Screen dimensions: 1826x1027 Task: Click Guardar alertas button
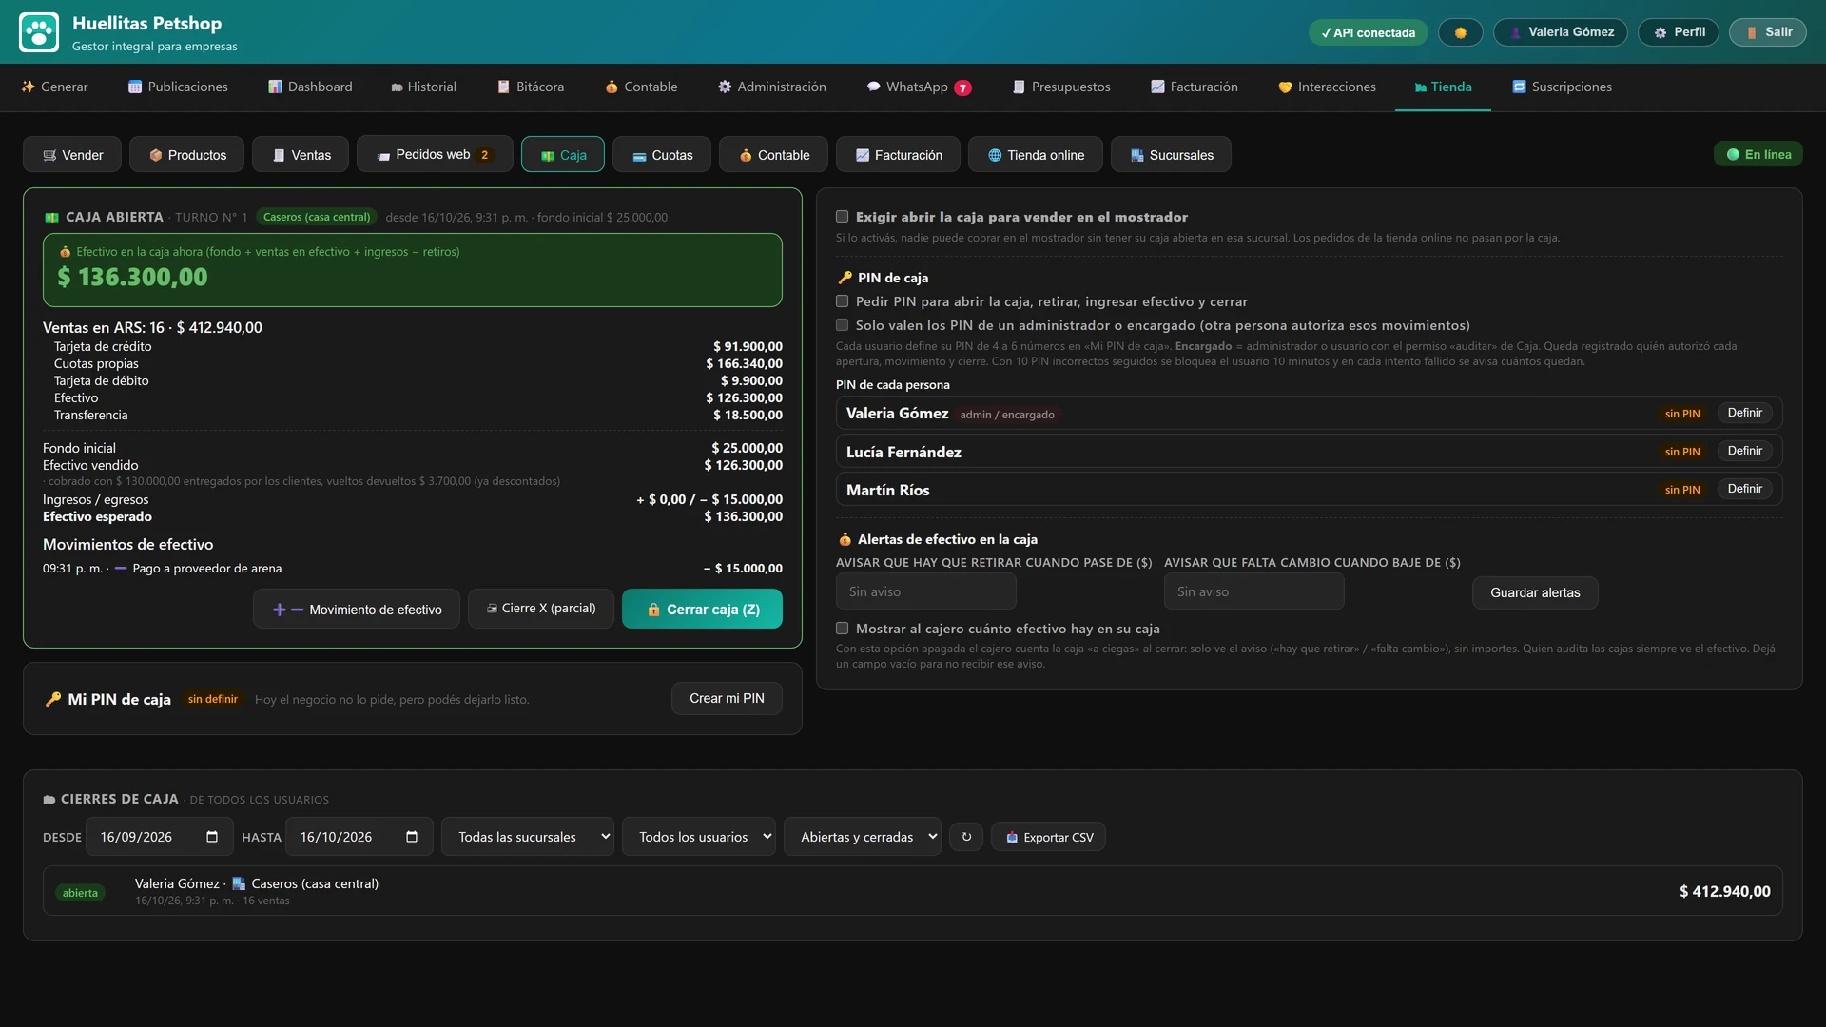tap(1535, 592)
